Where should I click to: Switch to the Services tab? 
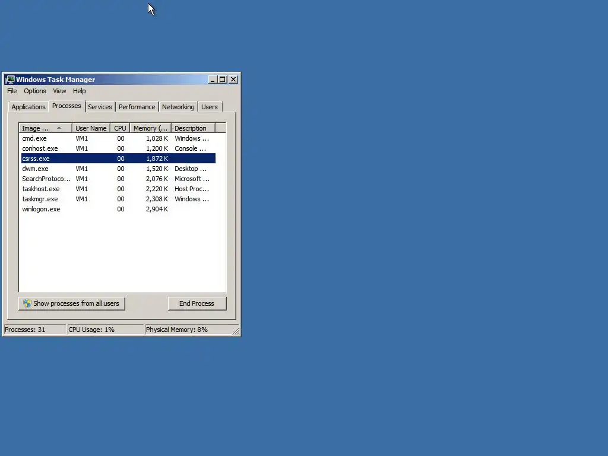tap(100, 107)
